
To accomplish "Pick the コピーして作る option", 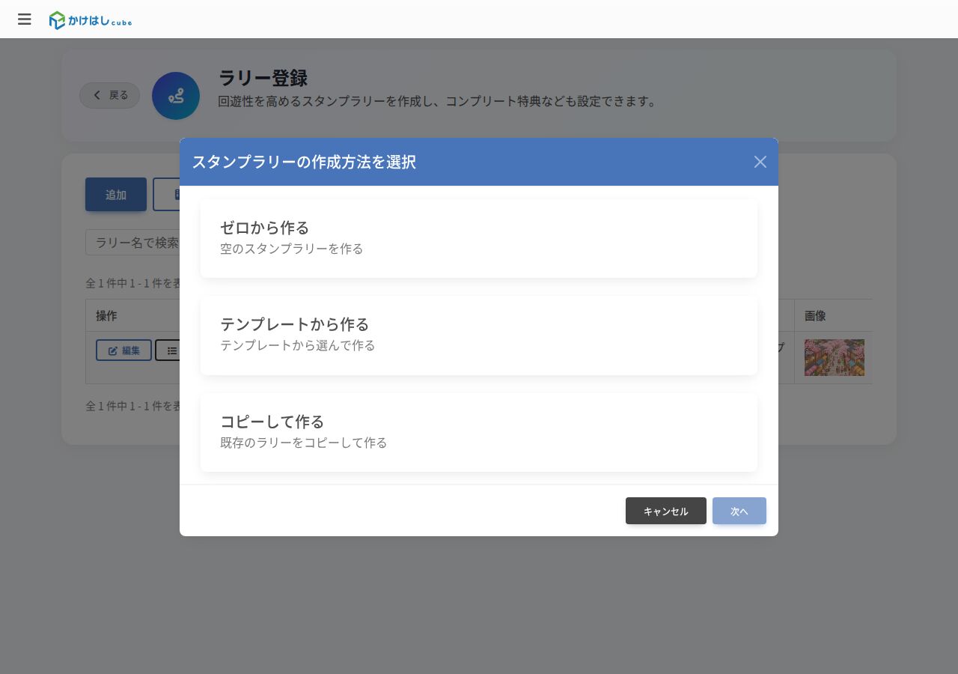I will pos(479,433).
